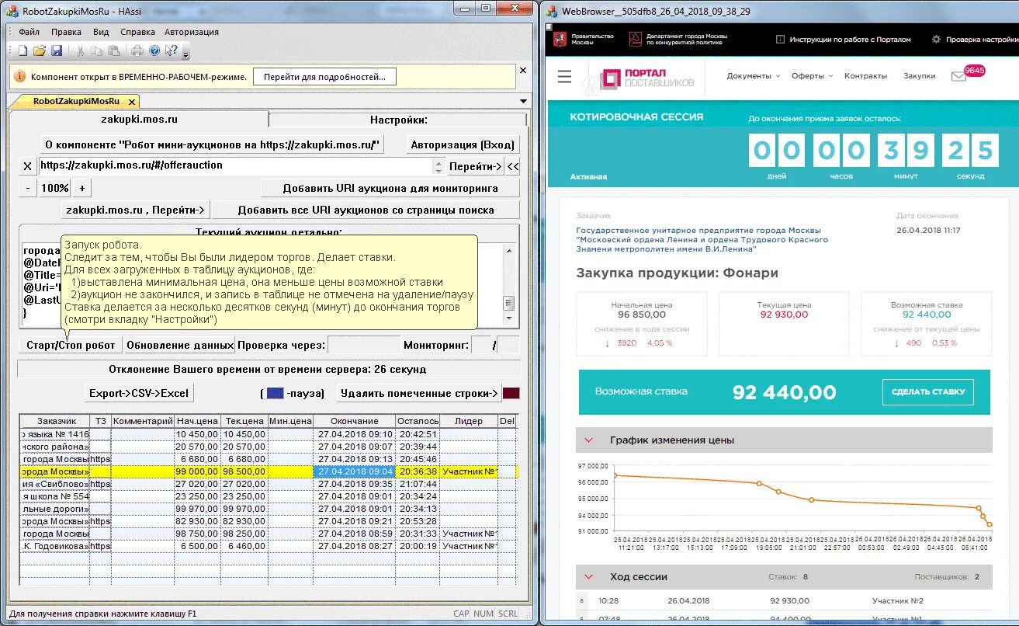Click Удалить помеченные строки button

[419, 393]
